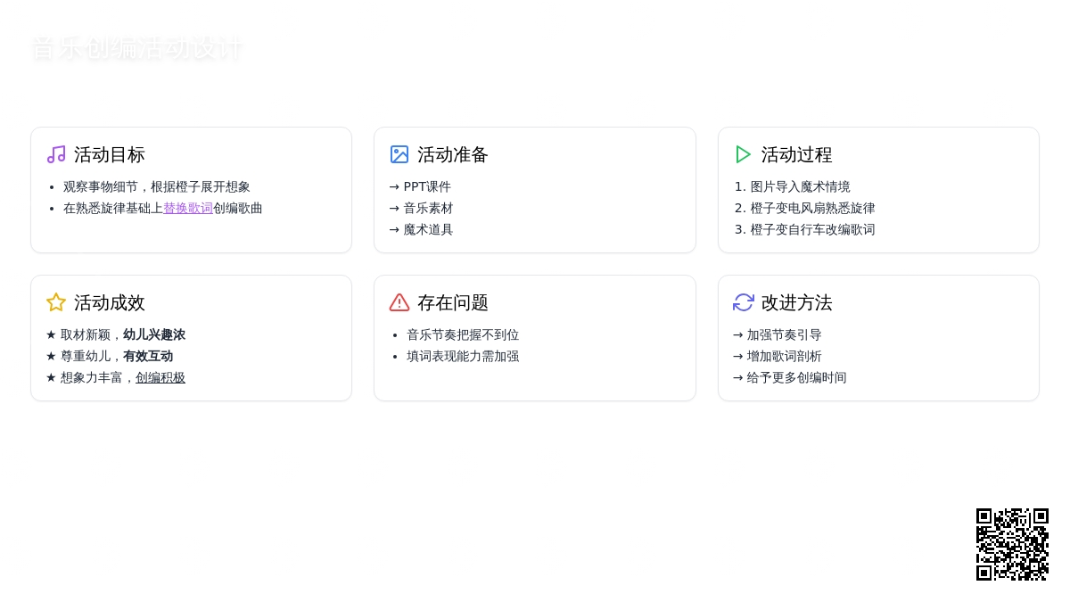1070x602 pixels.
Task: Click the image icon beside 活动准备
Action: [x=399, y=154]
